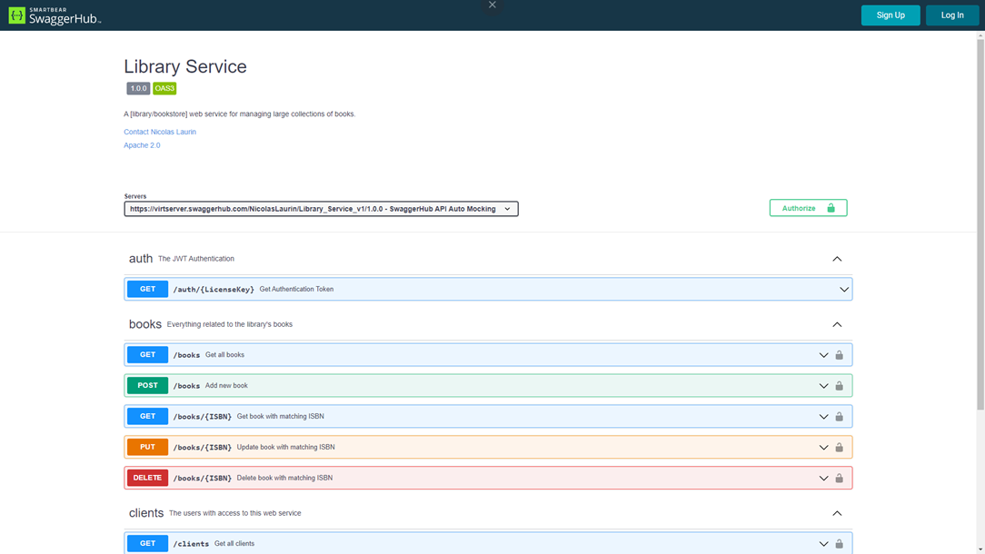Expand GET /books chevron
Viewport: 985px width, 554px height.
823,355
